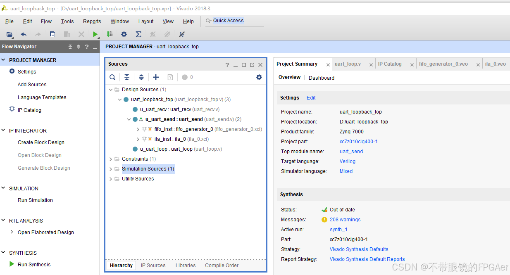Viewport: 510px width, 275px height.
Task: Open Sources panel settings gear
Action: 259,77
